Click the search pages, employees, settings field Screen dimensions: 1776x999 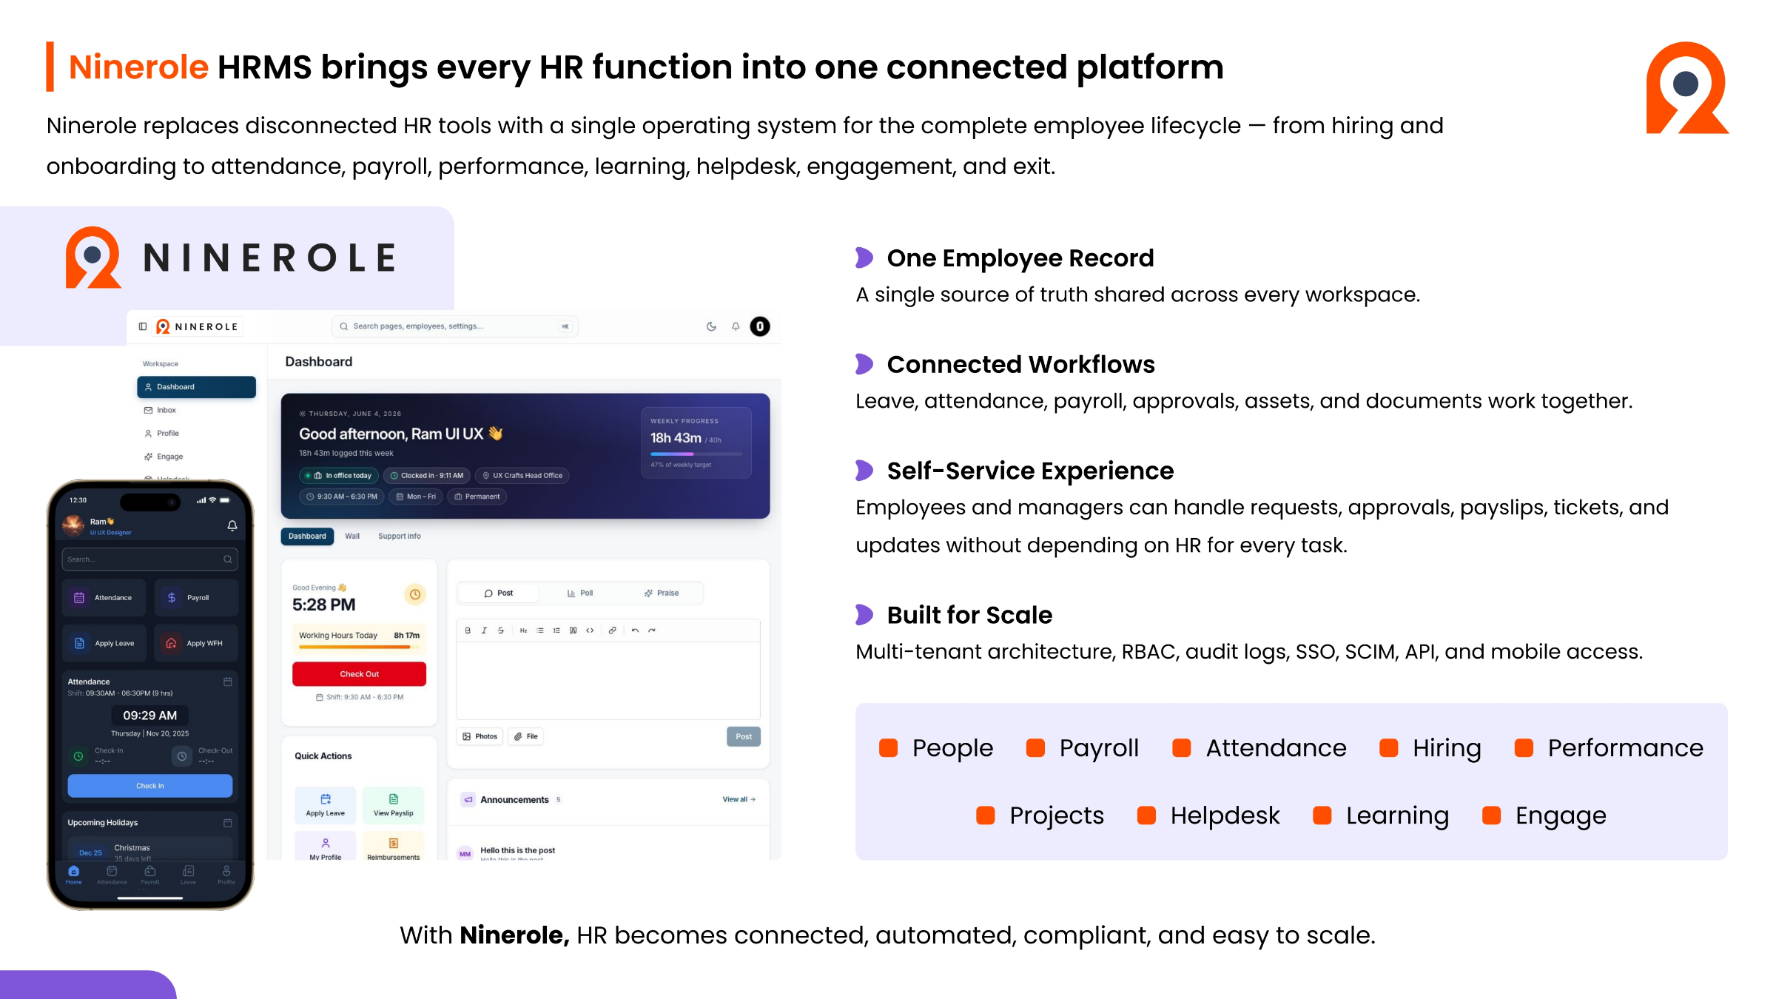click(454, 326)
